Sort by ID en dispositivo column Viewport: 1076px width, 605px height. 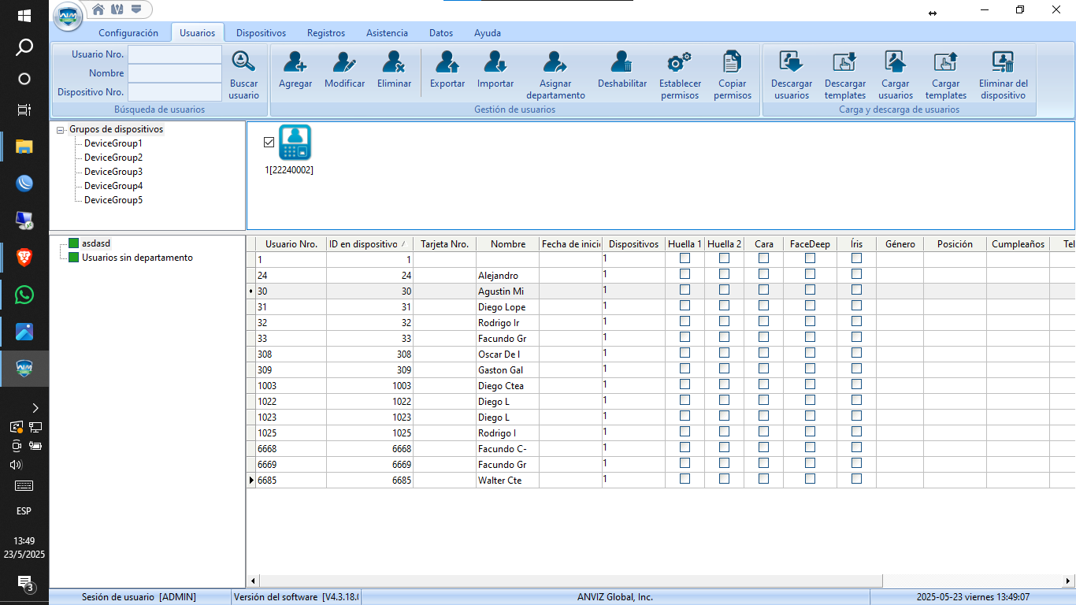[369, 244]
